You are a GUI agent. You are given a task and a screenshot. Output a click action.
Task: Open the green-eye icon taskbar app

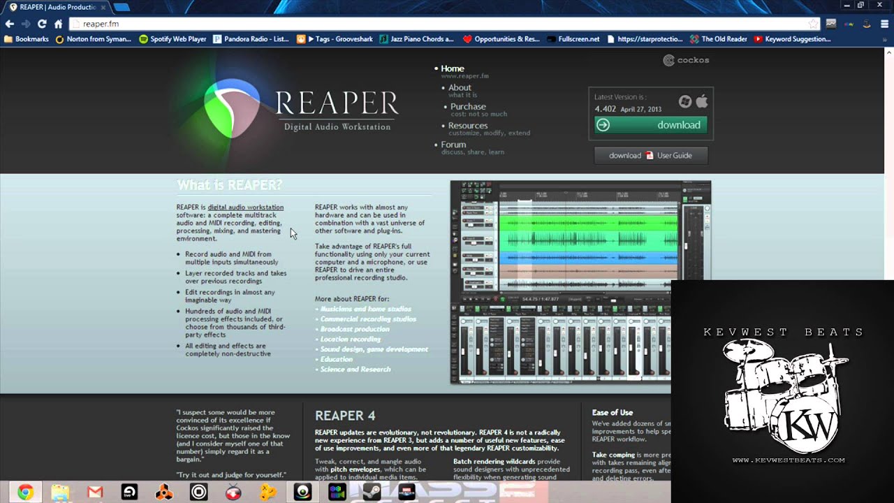click(x=302, y=493)
